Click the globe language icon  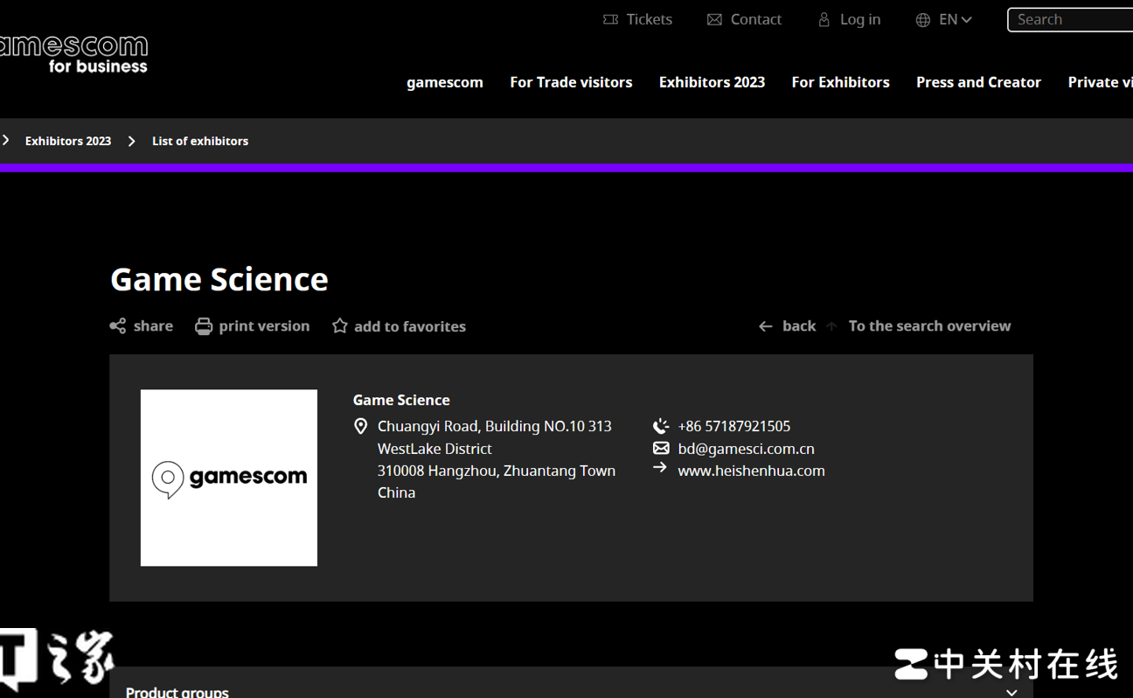[923, 19]
